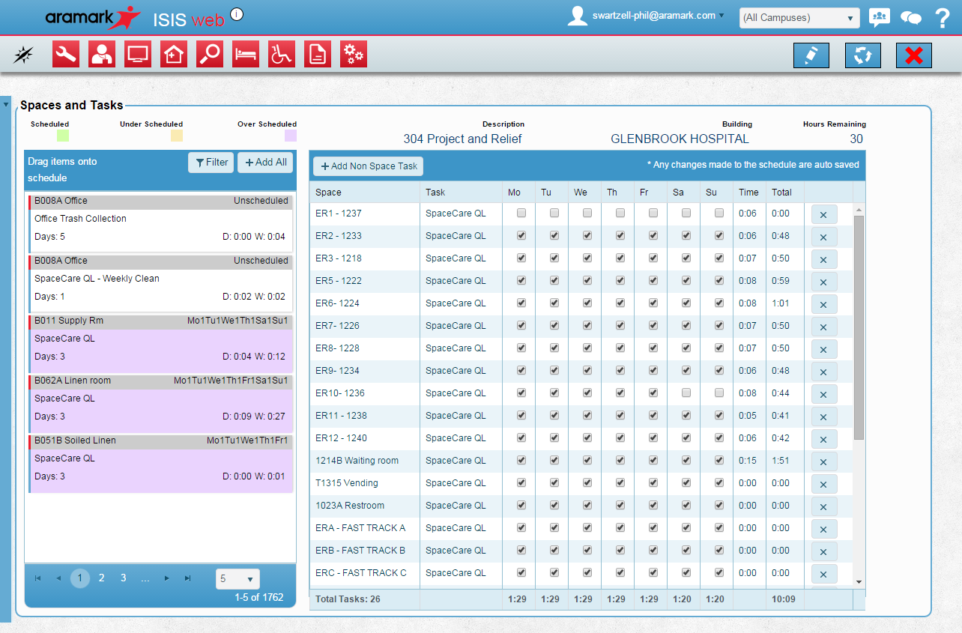
Task: Expand the user account dropdown arrow
Action: tap(721, 16)
